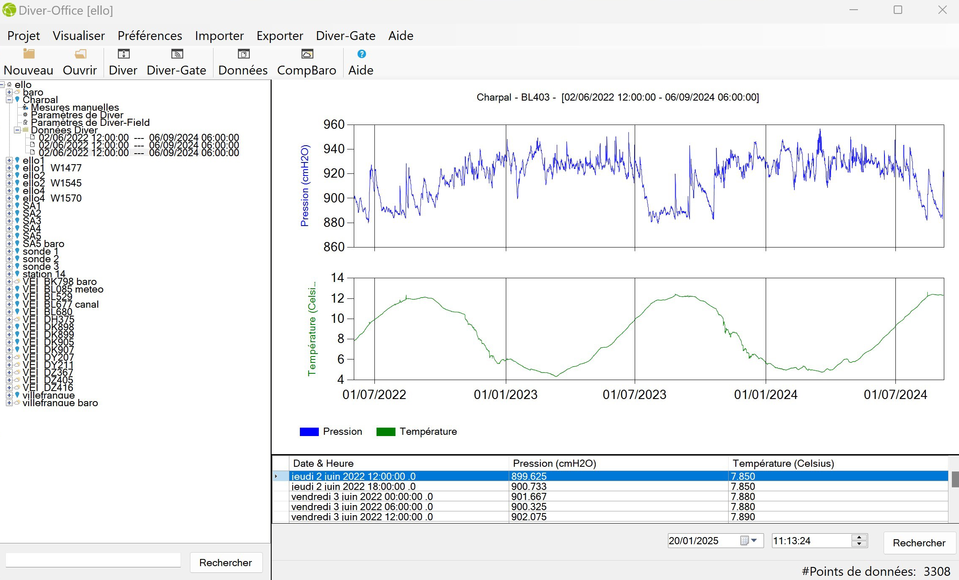959x580 pixels.
Task: Open the Préférences menu
Action: tap(150, 36)
